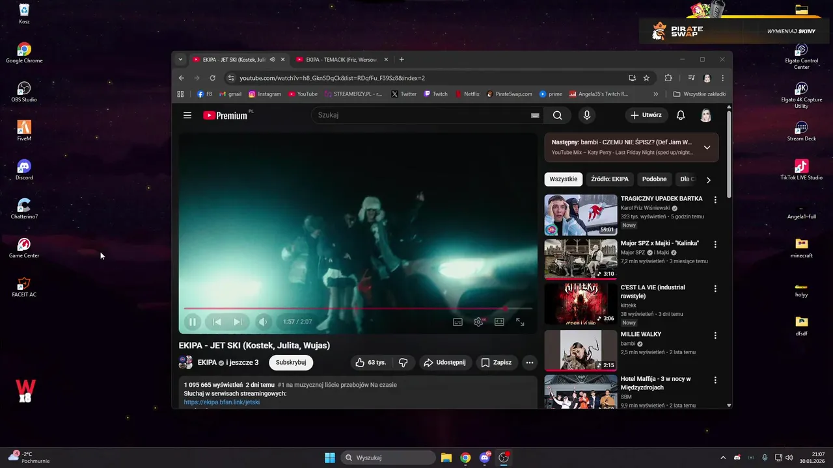Open YouTube account avatar menu
The height and width of the screenshot is (468, 833).
click(706, 115)
